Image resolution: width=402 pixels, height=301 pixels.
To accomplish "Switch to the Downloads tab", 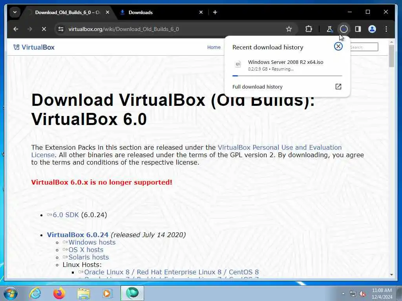I will [161, 12].
